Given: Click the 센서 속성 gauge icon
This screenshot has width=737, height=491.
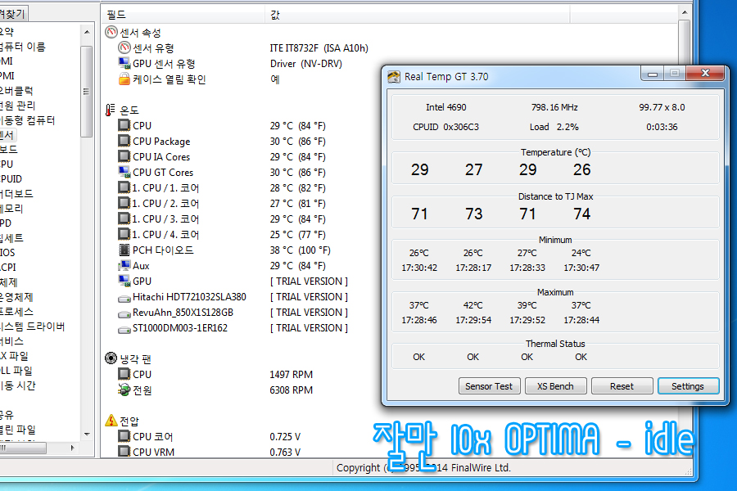Looking at the screenshot, I should click(111, 32).
